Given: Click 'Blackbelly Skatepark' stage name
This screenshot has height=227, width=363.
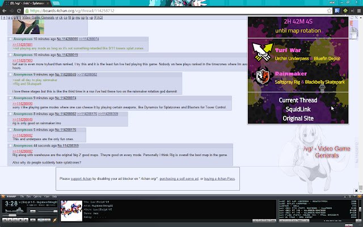Looking at the screenshot, I should [324, 82].
